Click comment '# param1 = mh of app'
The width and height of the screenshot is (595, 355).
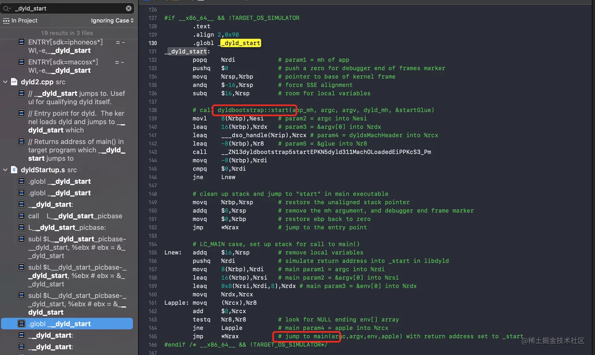pyautogui.click(x=314, y=60)
